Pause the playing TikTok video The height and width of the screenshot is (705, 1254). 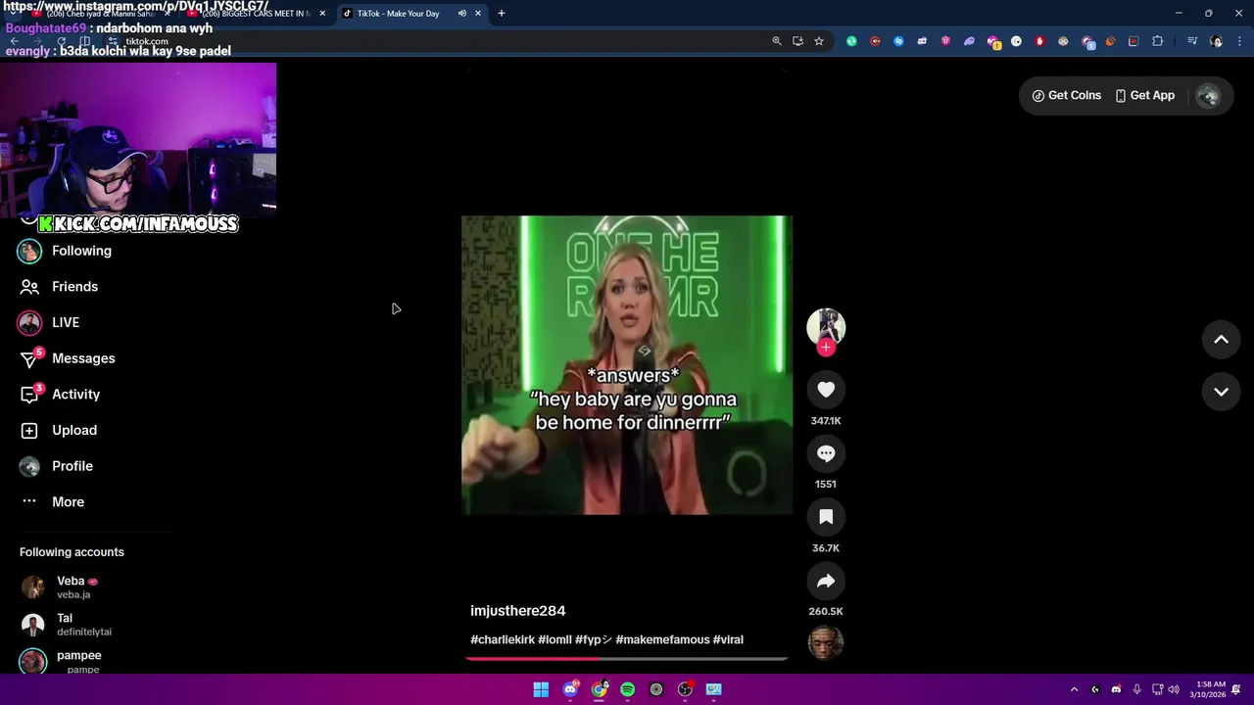tap(627, 365)
